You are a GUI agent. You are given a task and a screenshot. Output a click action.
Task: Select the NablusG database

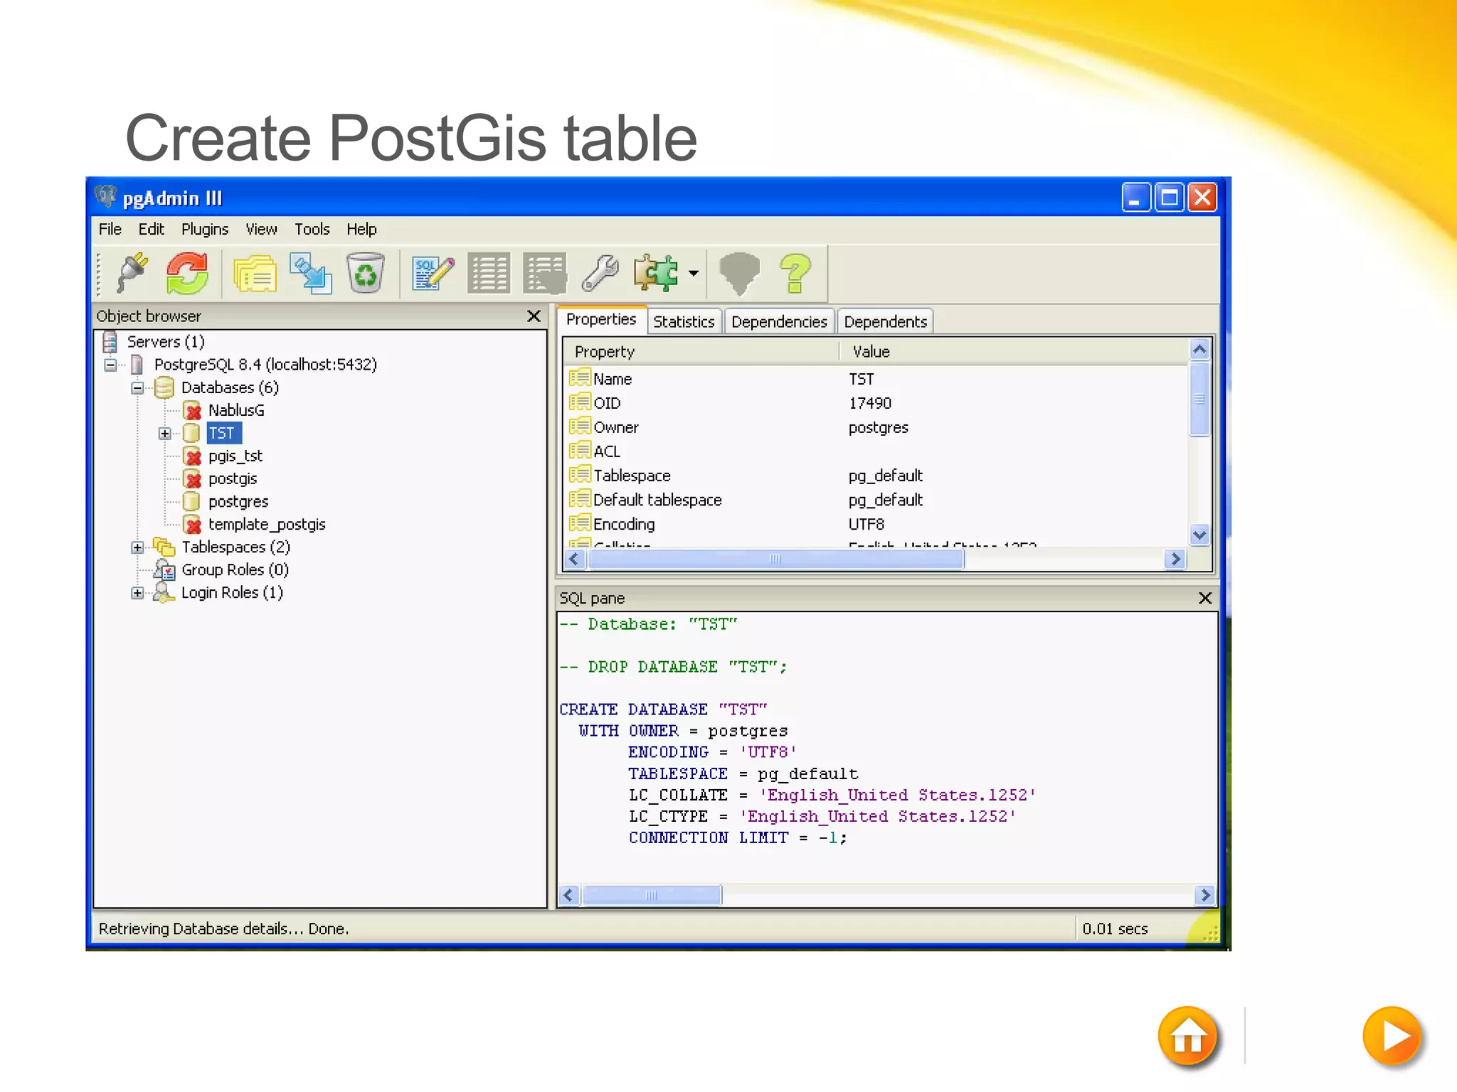[x=236, y=410]
